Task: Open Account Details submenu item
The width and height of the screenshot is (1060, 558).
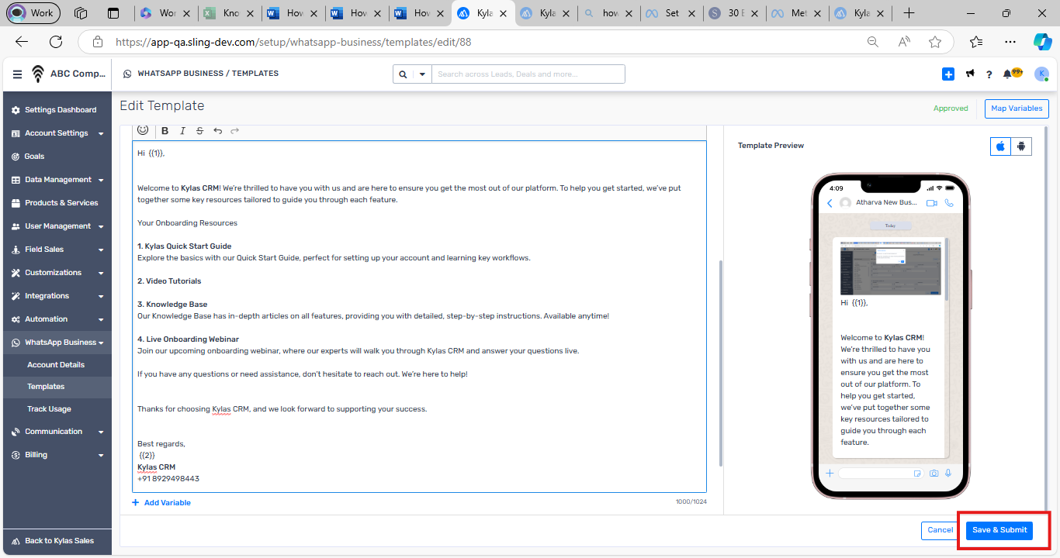Action: click(56, 365)
